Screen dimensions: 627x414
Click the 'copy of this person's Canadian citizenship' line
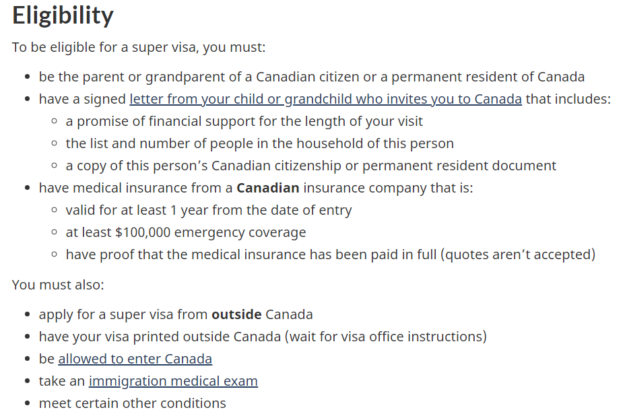[310, 166]
